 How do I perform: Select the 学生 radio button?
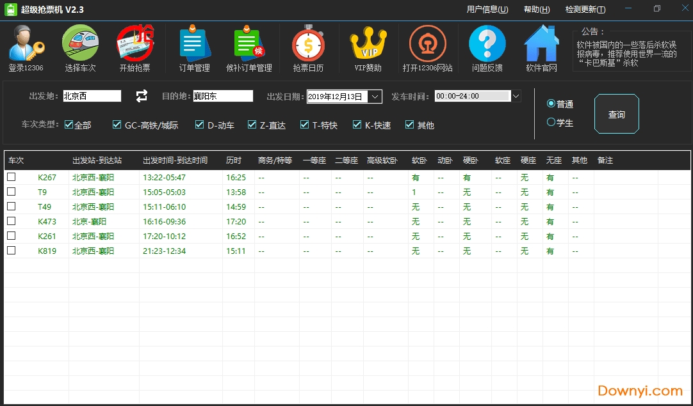[x=551, y=123]
